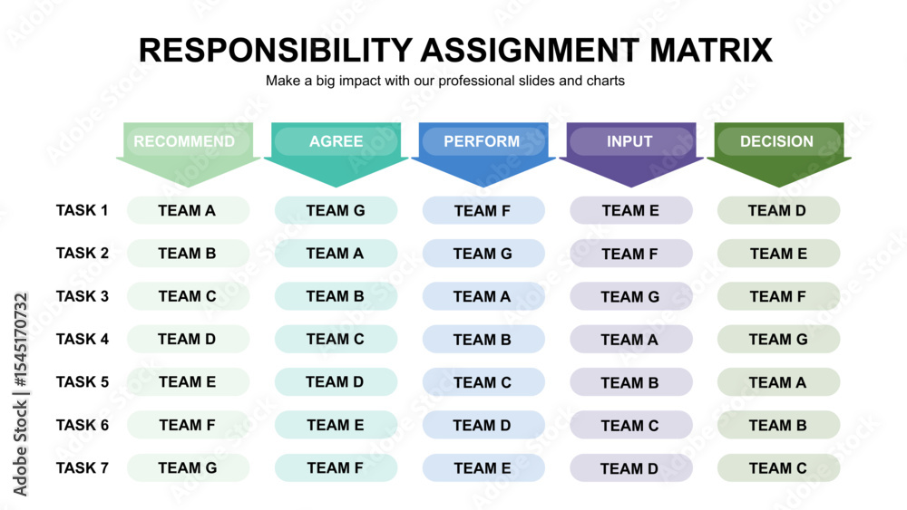Image resolution: width=907 pixels, height=510 pixels.
Task: Select the TASK 4 row label
Action: pyautogui.click(x=83, y=339)
